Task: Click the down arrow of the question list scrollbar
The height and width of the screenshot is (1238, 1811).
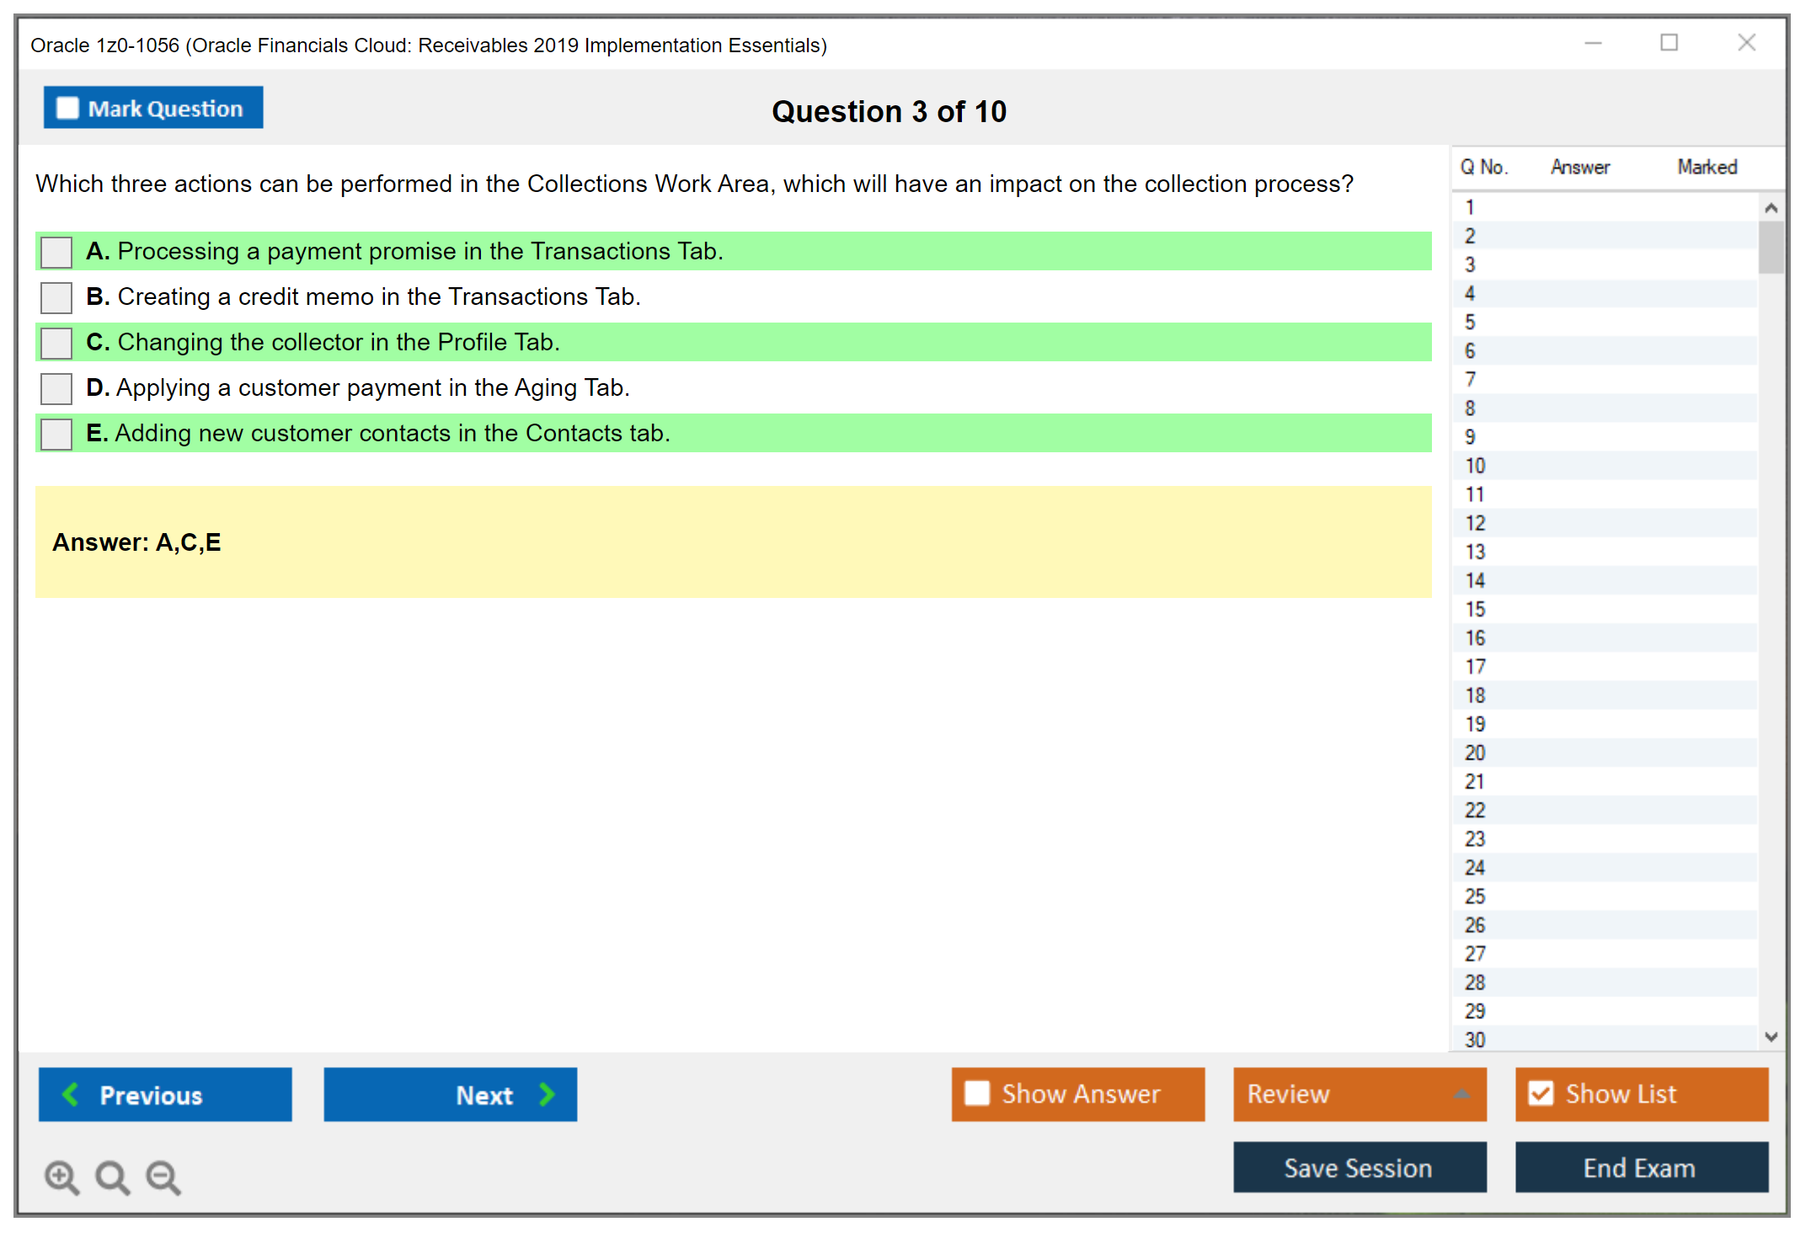Action: [x=1771, y=1038]
